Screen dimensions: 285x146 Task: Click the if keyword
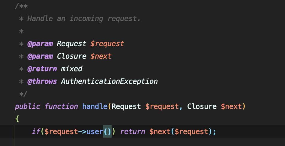[36, 132]
